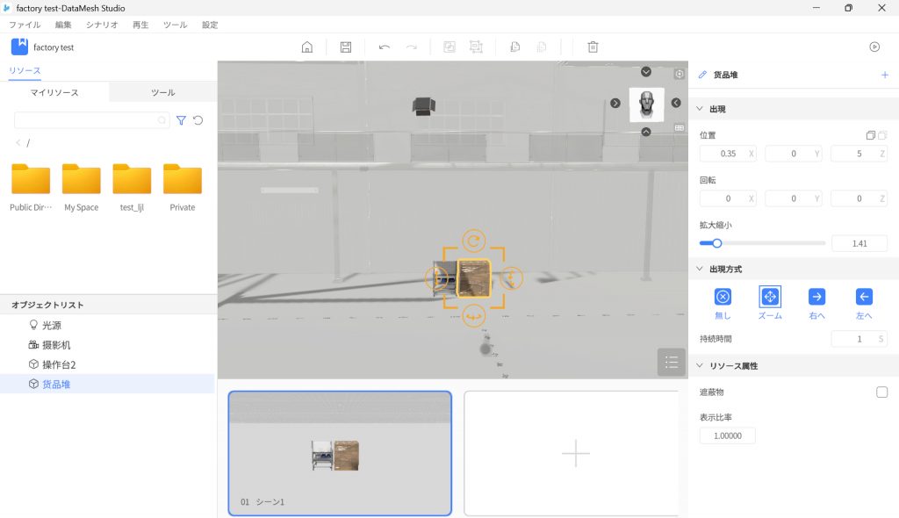899x518 pixels.
Task: Enable the 遮蔽物 checkbox
Action: point(881,392)
